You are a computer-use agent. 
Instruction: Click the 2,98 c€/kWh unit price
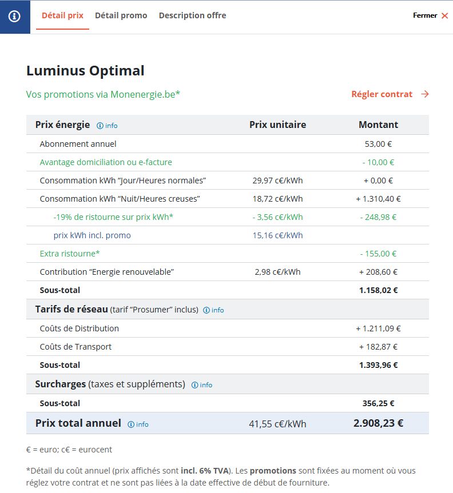point(277,272)
